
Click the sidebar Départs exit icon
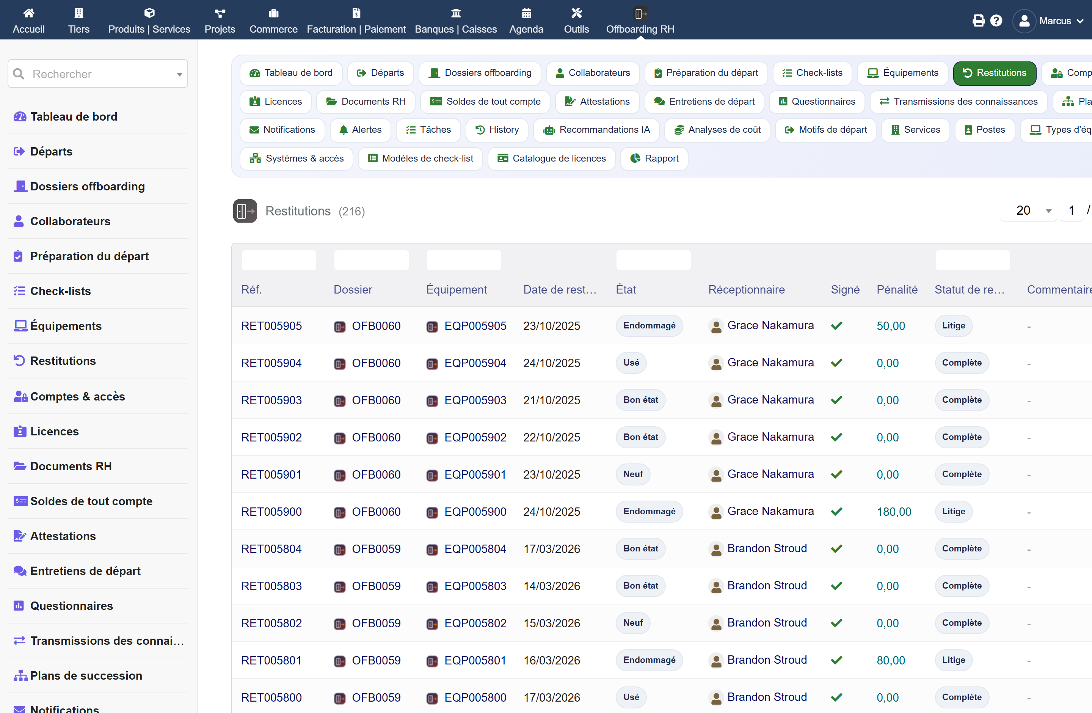coord(19,151)
